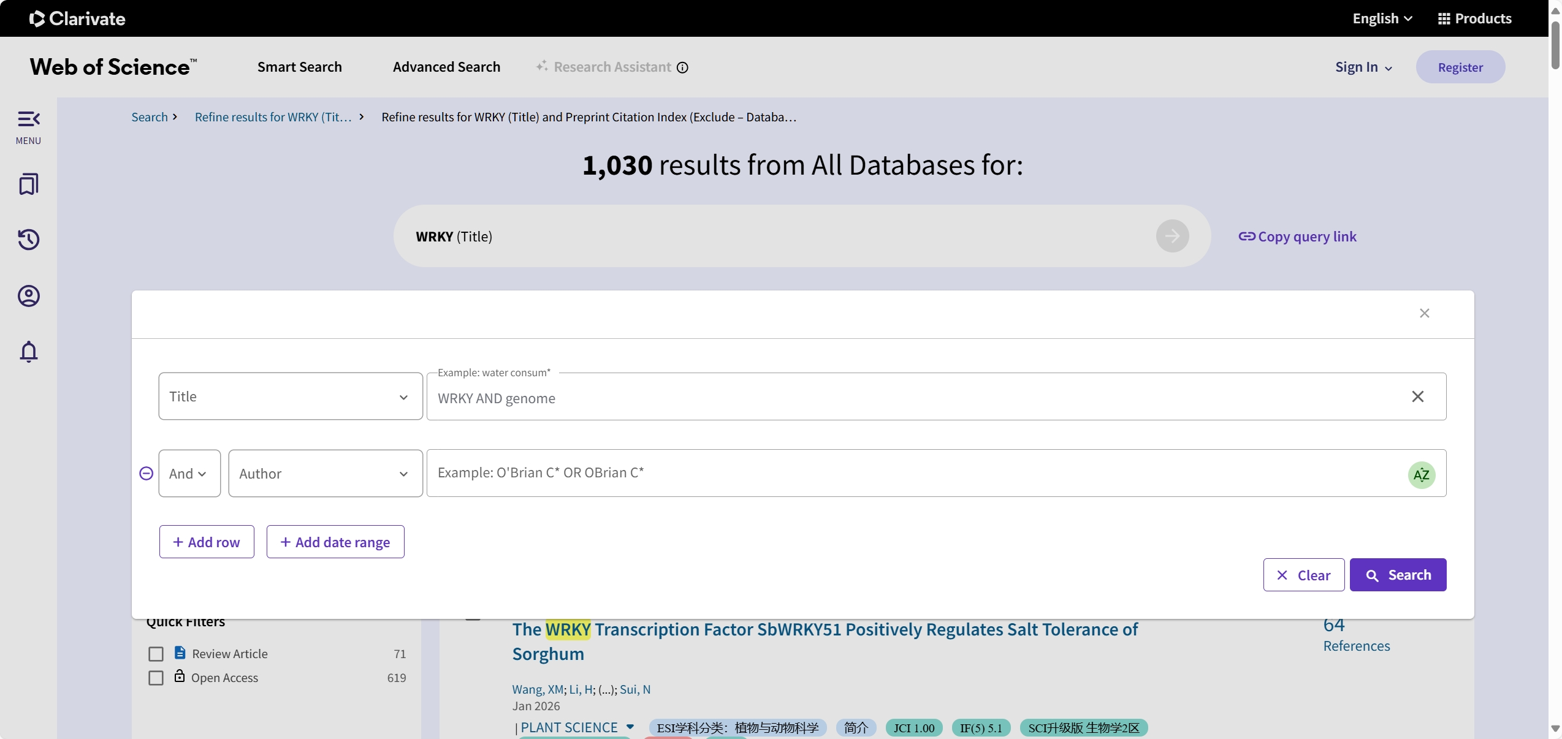The image size is (1562, 739).
Task: Click the IF(5) 5.1 badge
Action: coord(981,728)
